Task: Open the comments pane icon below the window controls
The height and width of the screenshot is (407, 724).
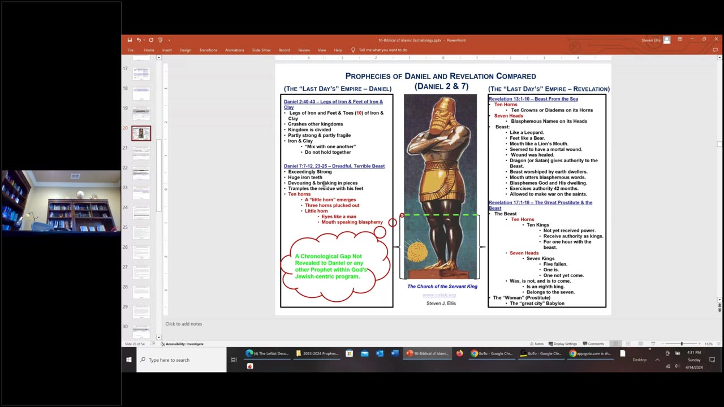Action: point(715,50)
